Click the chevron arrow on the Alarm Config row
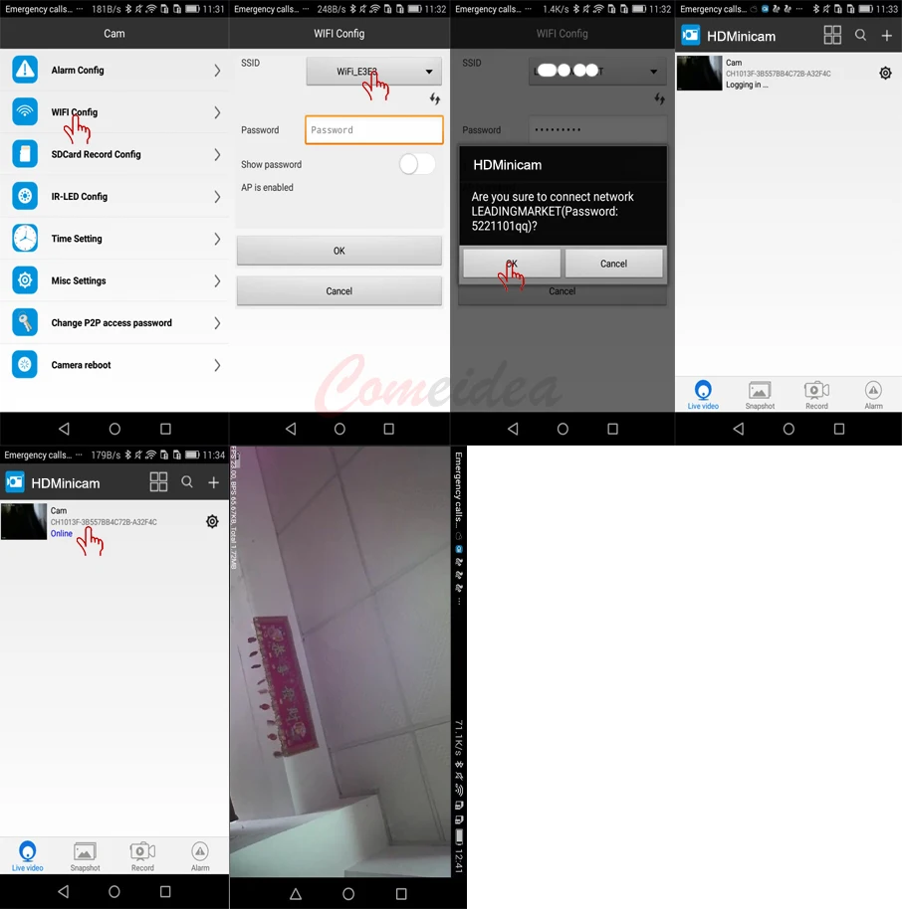Image resolution: width=902 pixels, height=909 pixels. point(217,71)
